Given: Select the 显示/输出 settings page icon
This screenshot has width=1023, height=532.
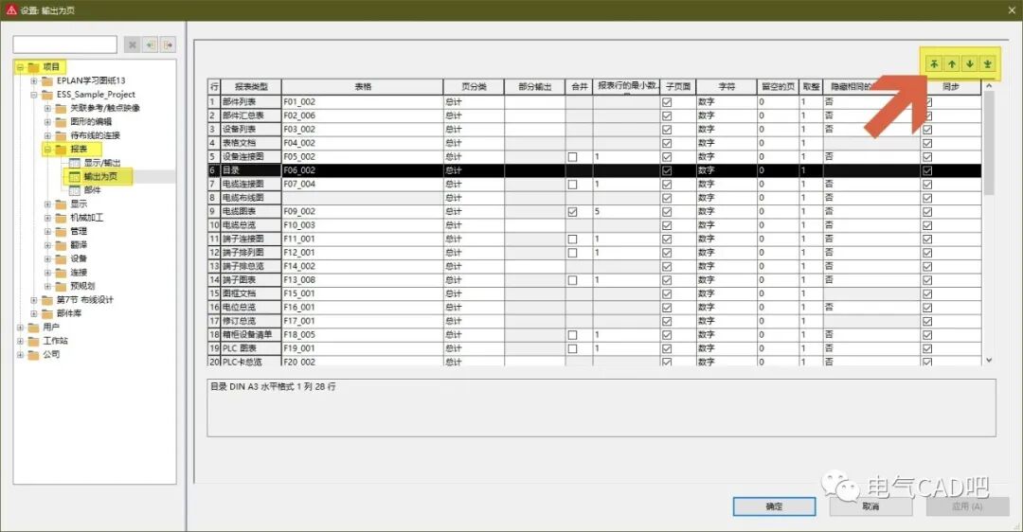Looking at the screenshot, I should [75, 162].
